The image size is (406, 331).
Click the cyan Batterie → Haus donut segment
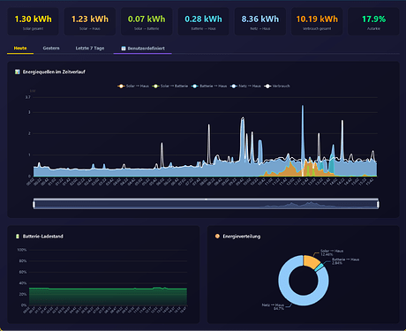[319, 267]
